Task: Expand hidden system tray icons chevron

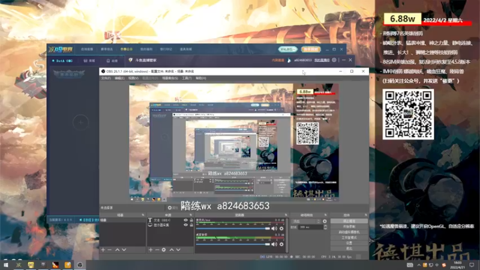Action: pos(418,265)
